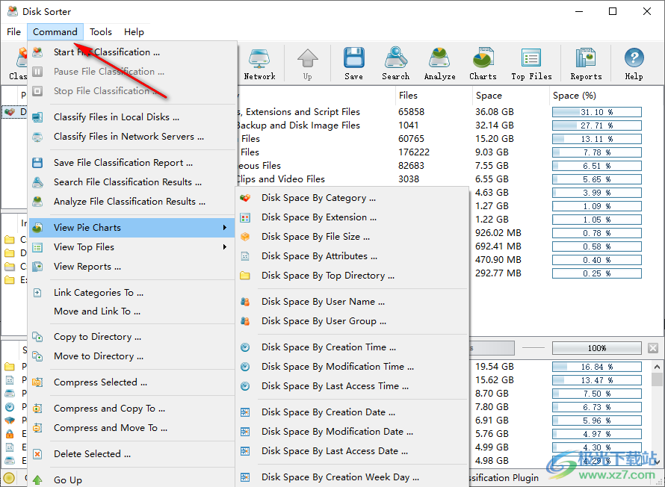
Task: Click the 176222 files count cell
Action: click(x=414, y=152)
